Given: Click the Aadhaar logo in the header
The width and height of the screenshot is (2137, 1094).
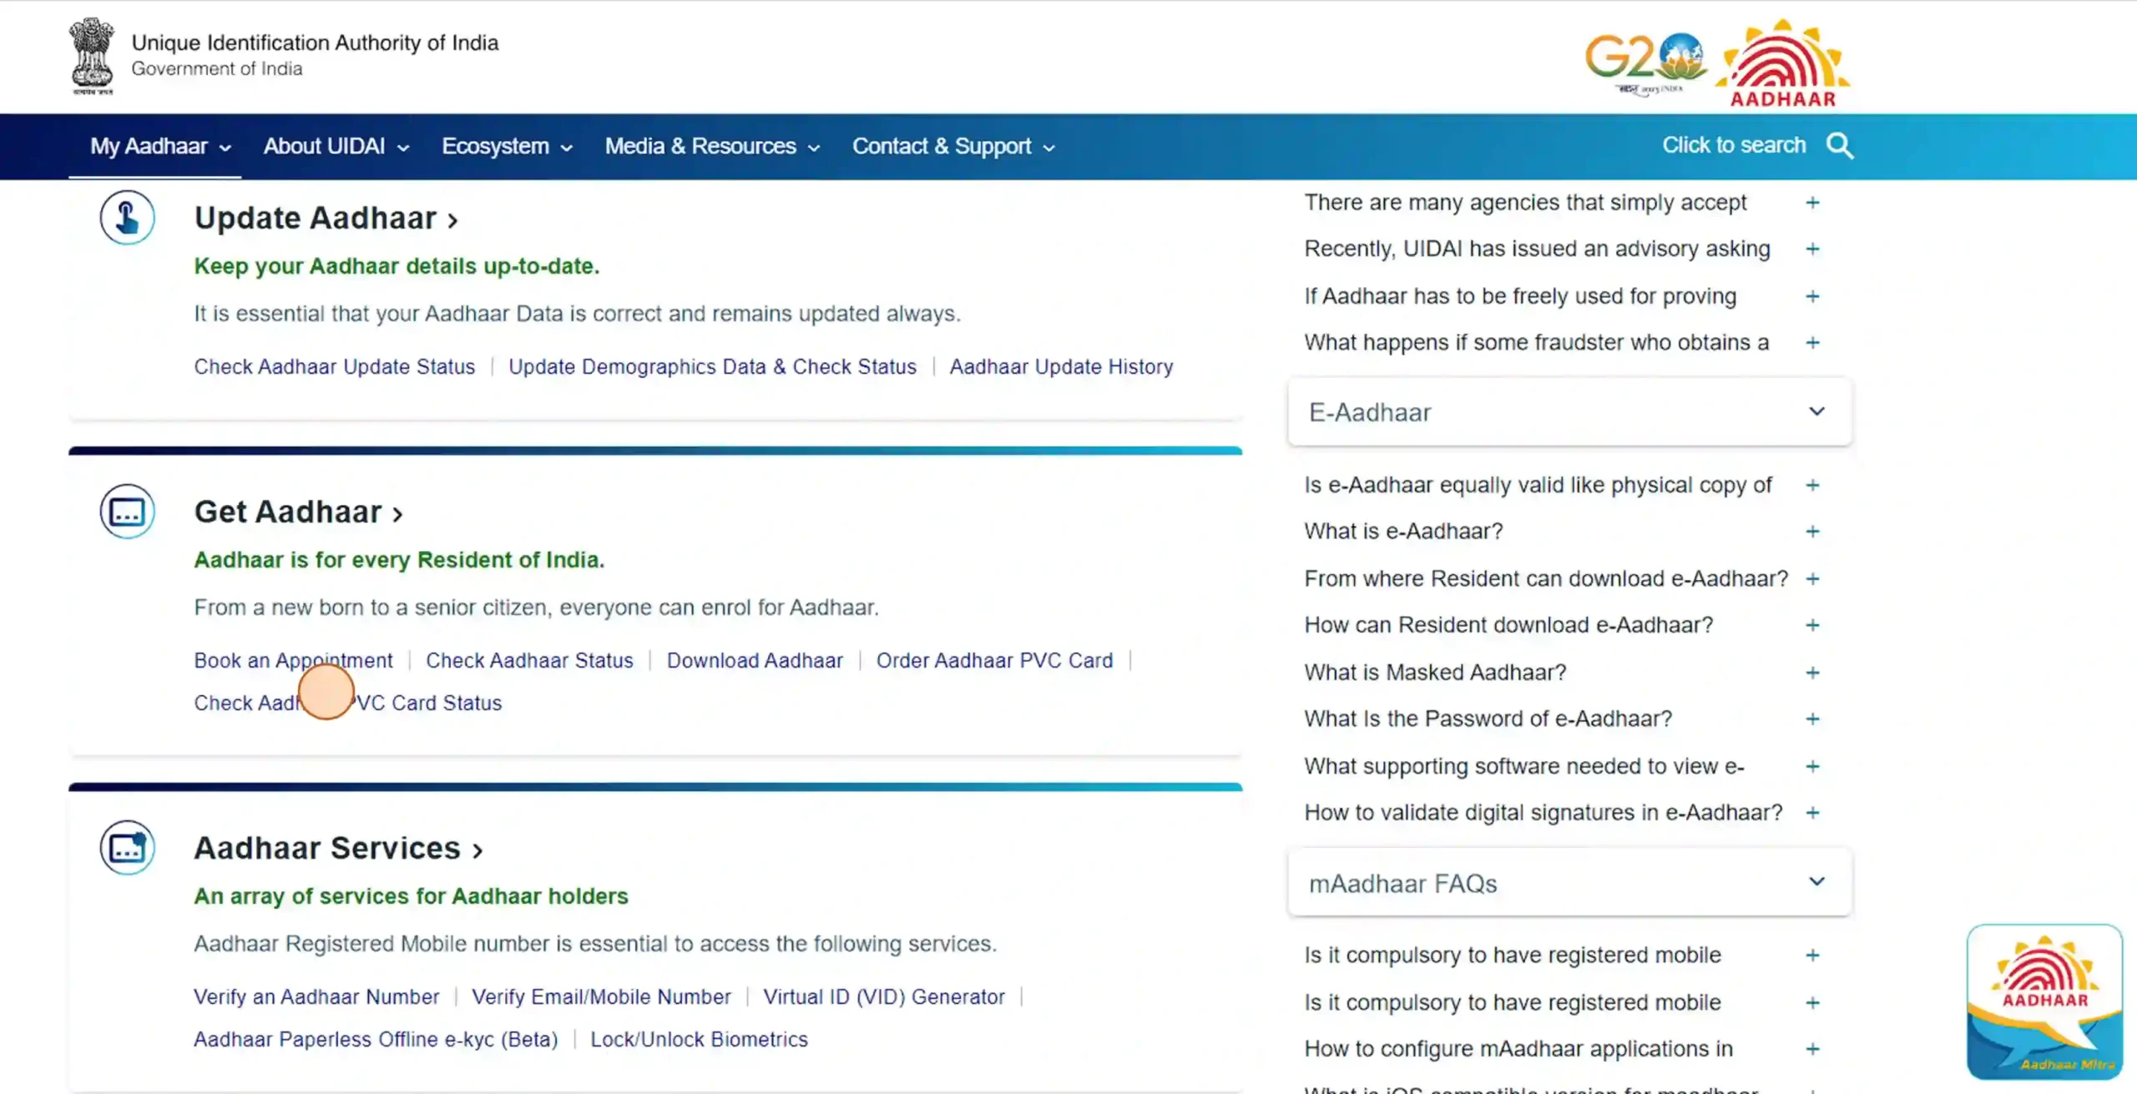Looking at the screenshot, I should pos(1783,63).
